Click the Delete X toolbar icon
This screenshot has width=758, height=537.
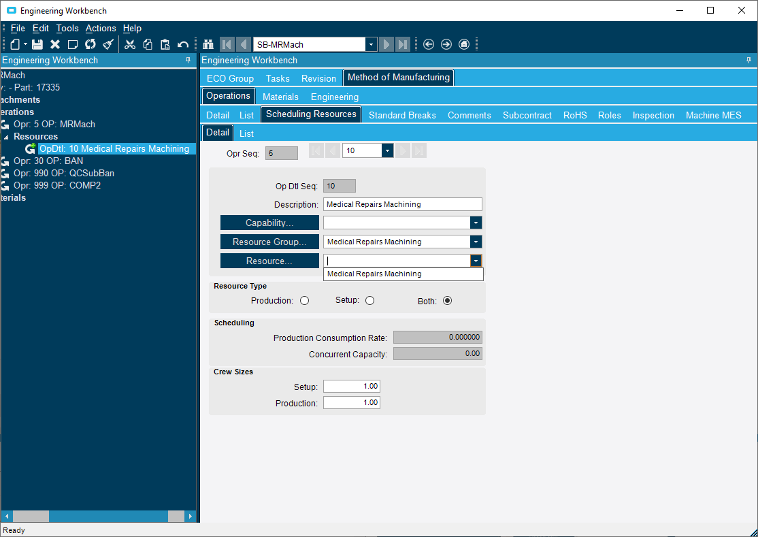pos(55,44)
